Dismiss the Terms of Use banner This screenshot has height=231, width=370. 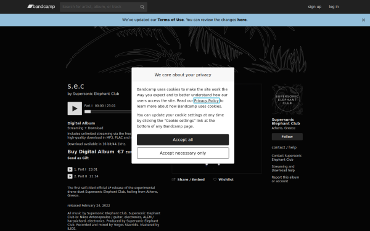[363, 20]
